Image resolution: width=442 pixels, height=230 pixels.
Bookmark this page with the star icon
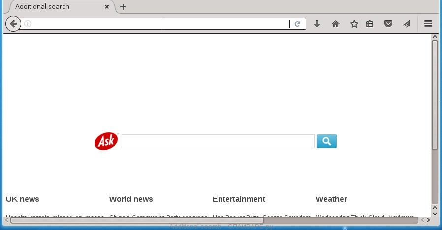(x=354, y=24)
